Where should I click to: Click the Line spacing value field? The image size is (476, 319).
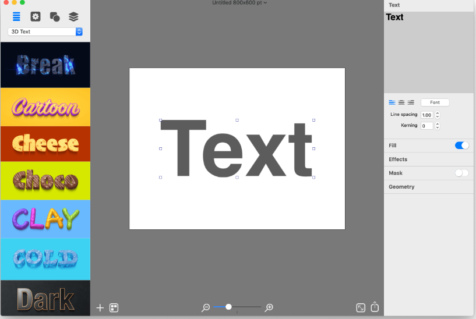pyautogui.click(x=427, y=115)
